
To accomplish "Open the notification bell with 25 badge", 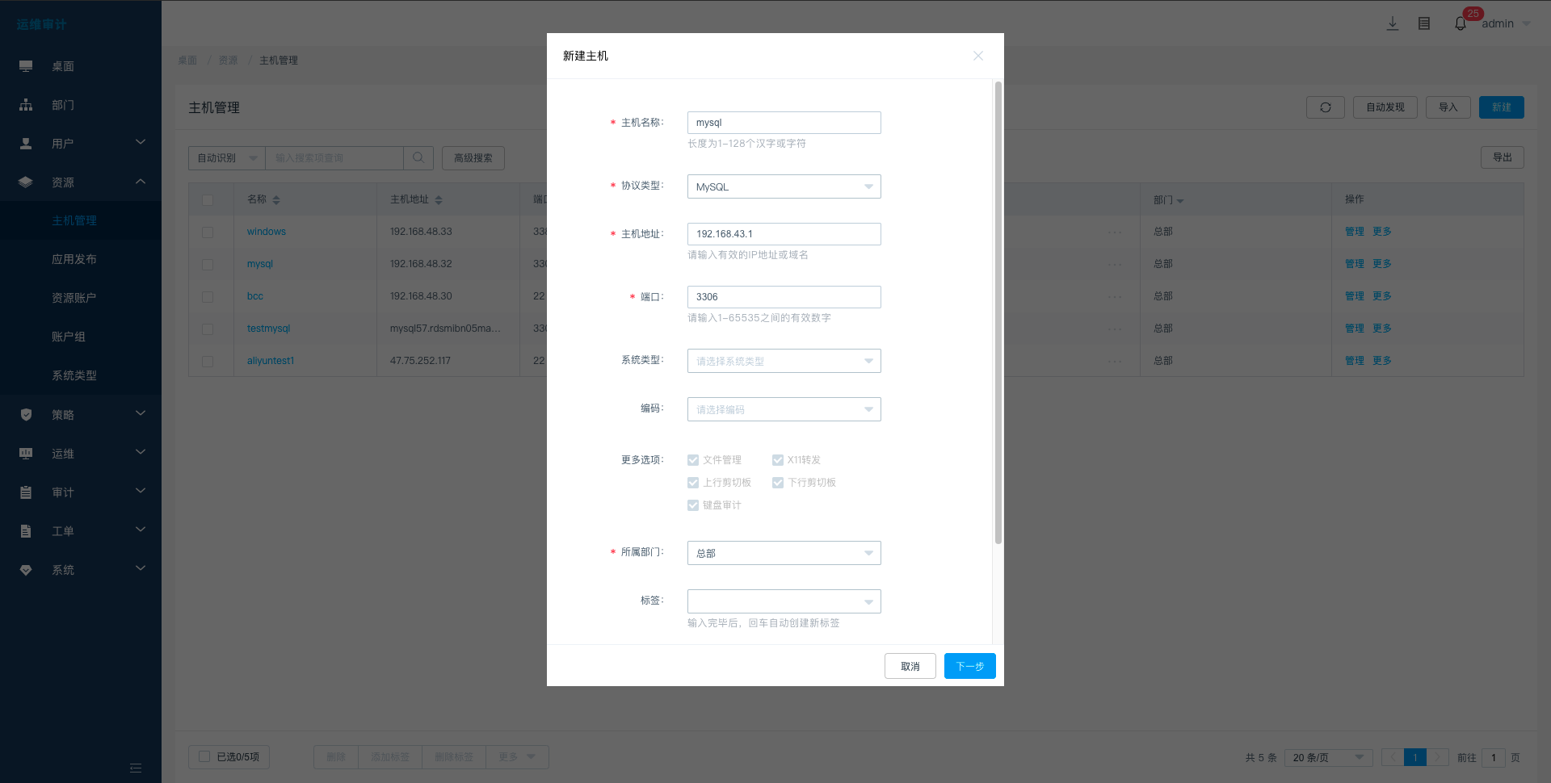I will coord(1461,23).
